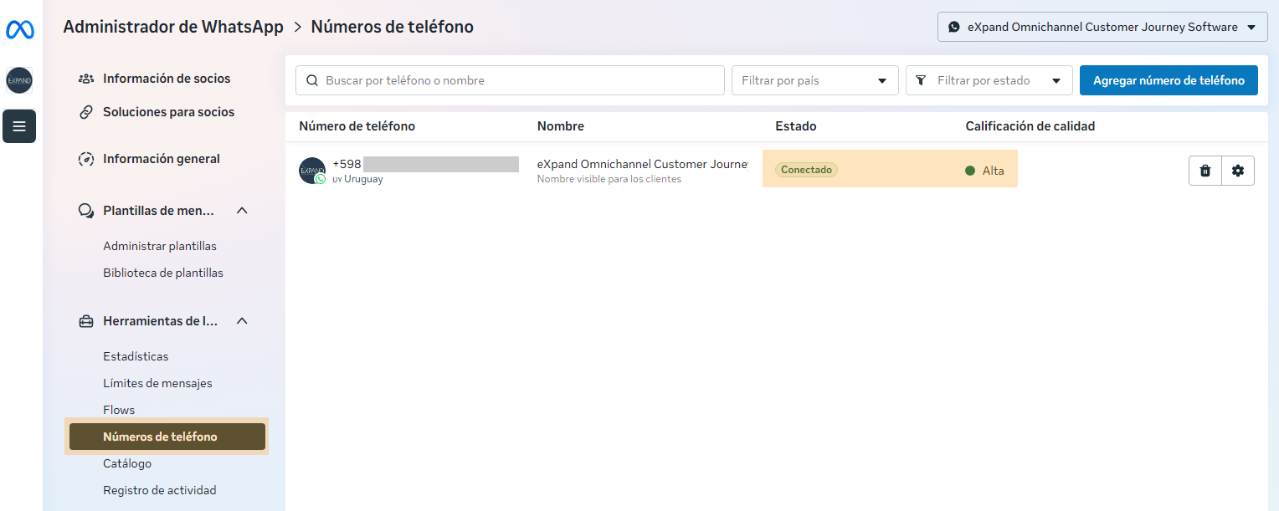
Task: Click Administrador de WhatsApp breadcrumb link
Action: click(173, 27)
